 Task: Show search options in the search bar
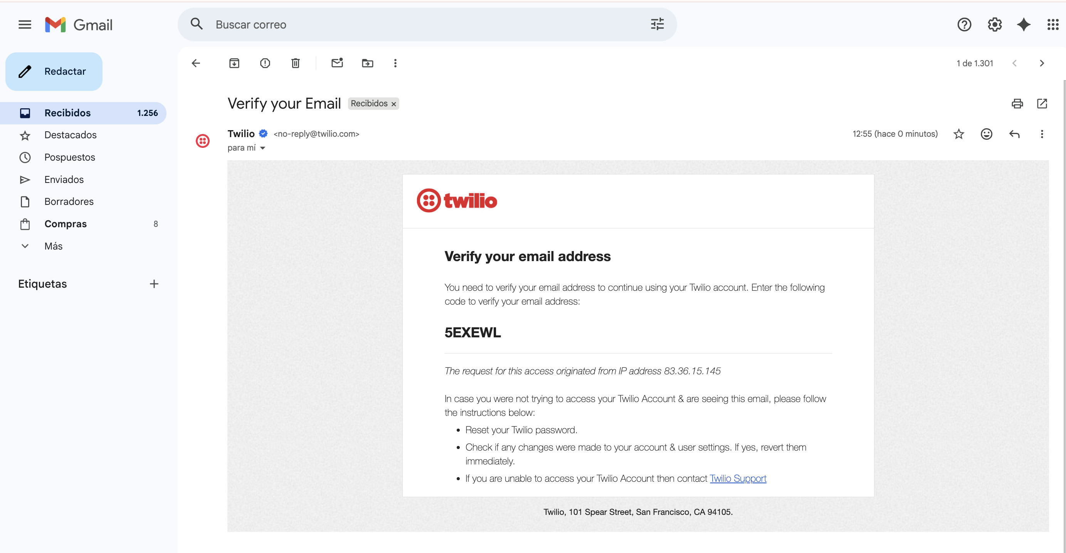pos(657,24)
